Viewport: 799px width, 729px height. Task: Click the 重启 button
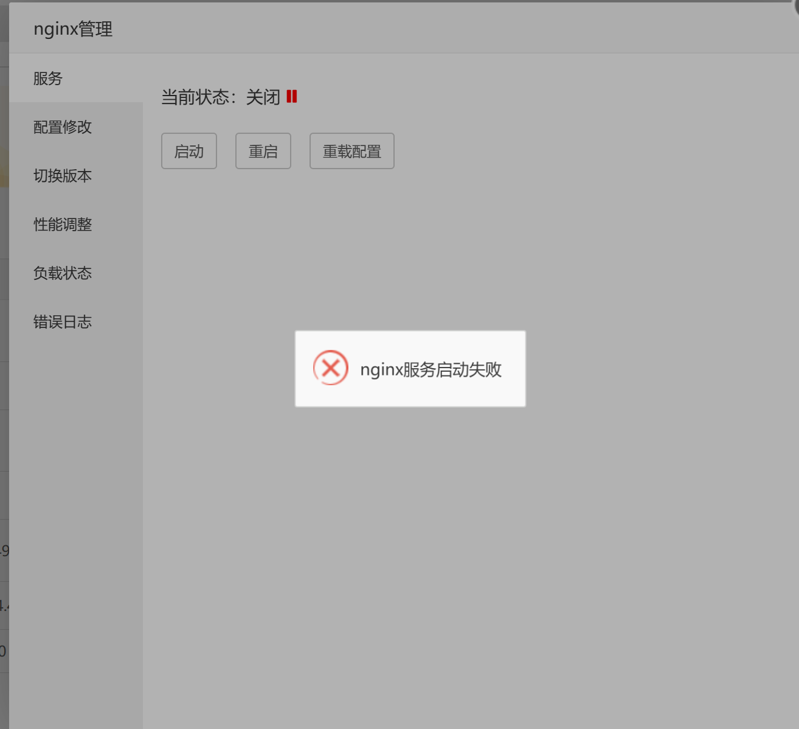[263, 151]
